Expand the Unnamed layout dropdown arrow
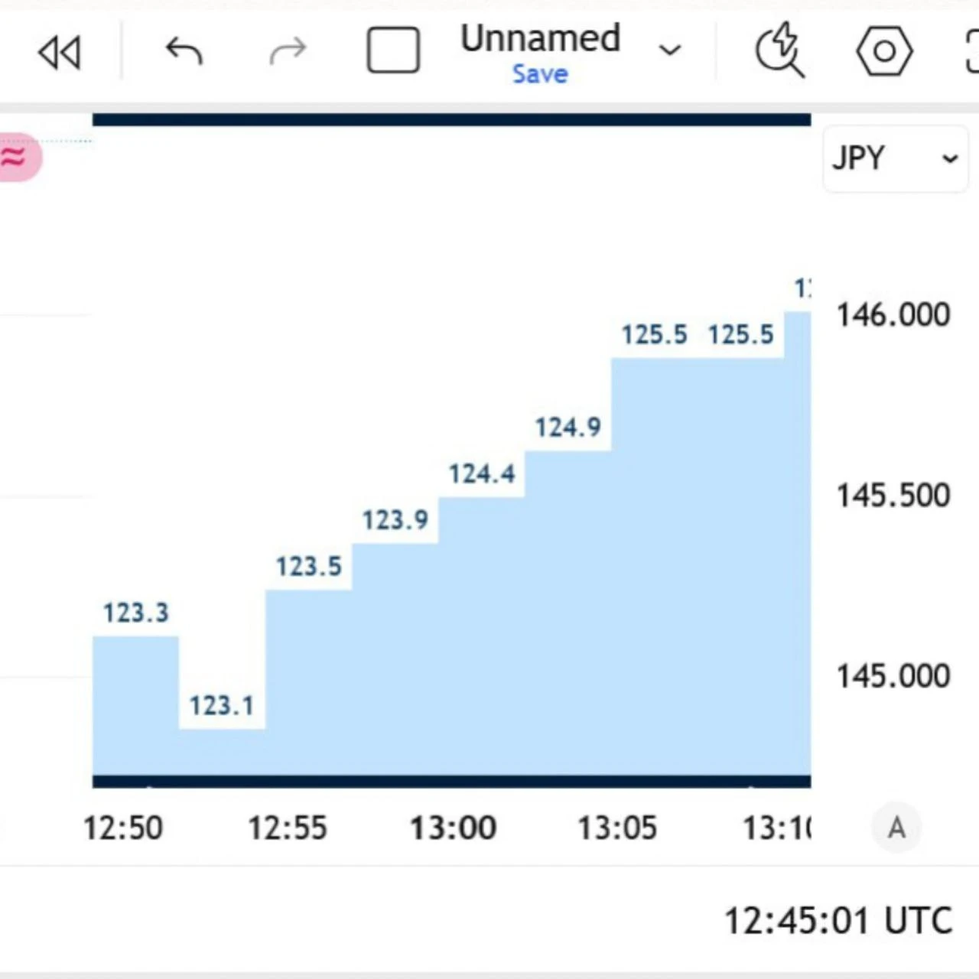 [x=670, y=50]
